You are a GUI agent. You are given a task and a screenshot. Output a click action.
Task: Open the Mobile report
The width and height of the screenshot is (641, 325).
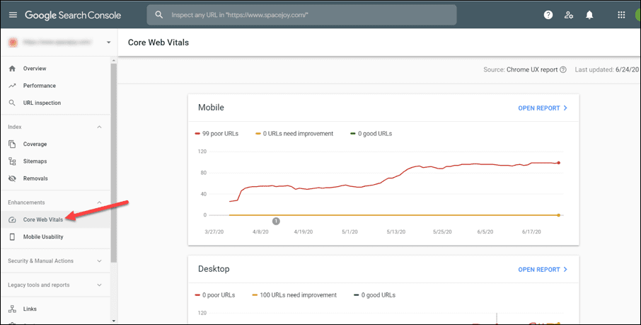[543, 108]
